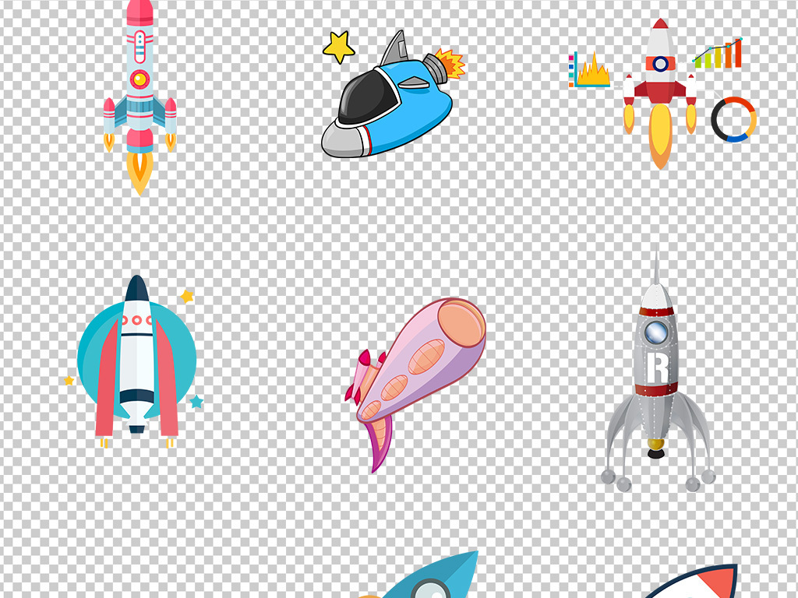Select the yellow star beside the blue spaceship
The image size is (798, 598).
click(338, 47)
